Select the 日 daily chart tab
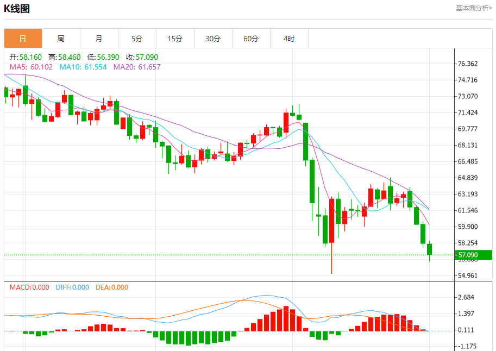496x351 pixels. point(23,39)
